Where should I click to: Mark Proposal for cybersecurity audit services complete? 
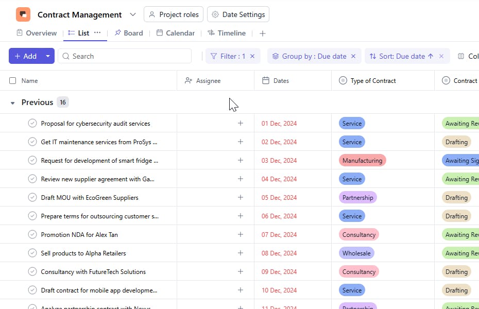[32, 124]
